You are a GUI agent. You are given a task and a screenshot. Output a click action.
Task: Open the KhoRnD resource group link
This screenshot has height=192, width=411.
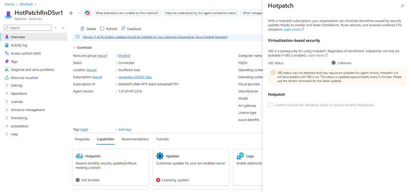[x=124, y=56]
